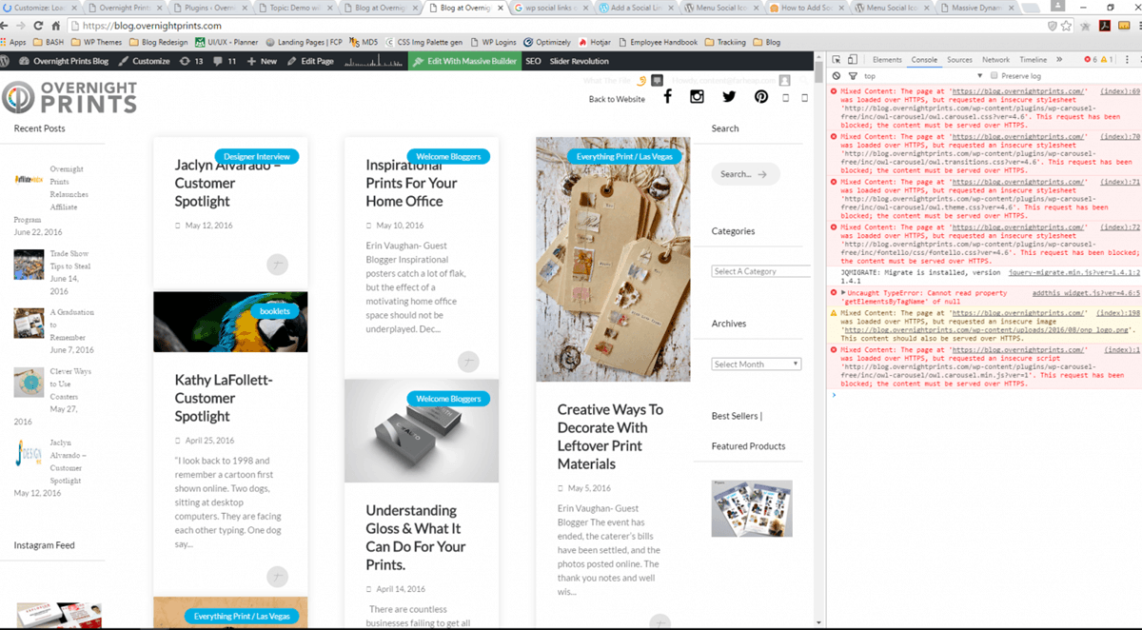This screenshot has height=630, width=1142.
Task: Switch to the Network tab in DevTools
Action: 995,60
